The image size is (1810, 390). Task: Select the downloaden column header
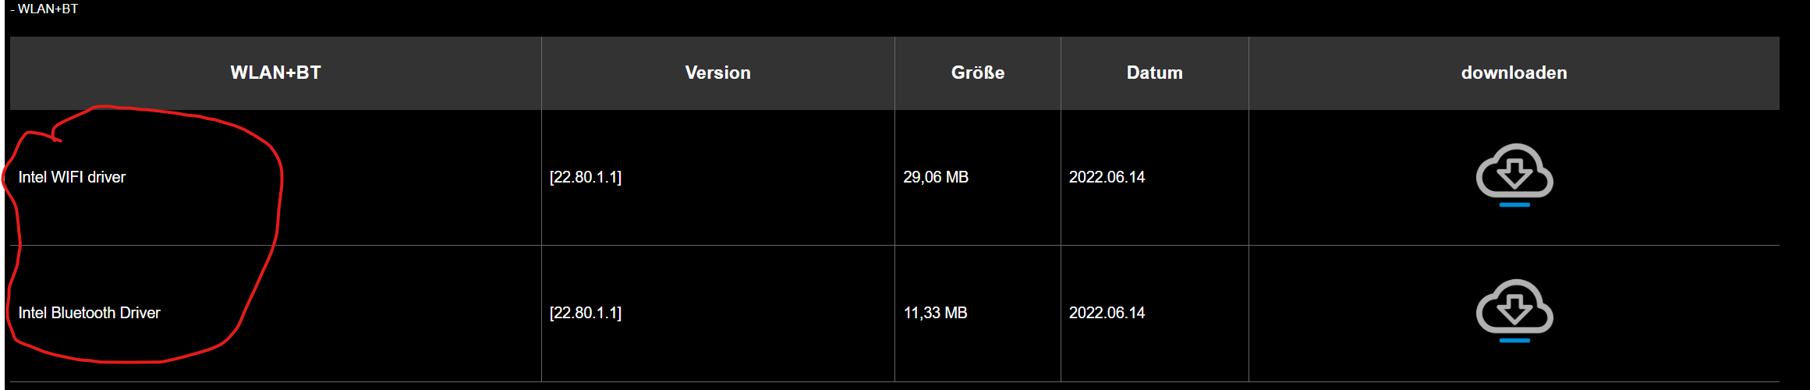[x=1514, y=73]
